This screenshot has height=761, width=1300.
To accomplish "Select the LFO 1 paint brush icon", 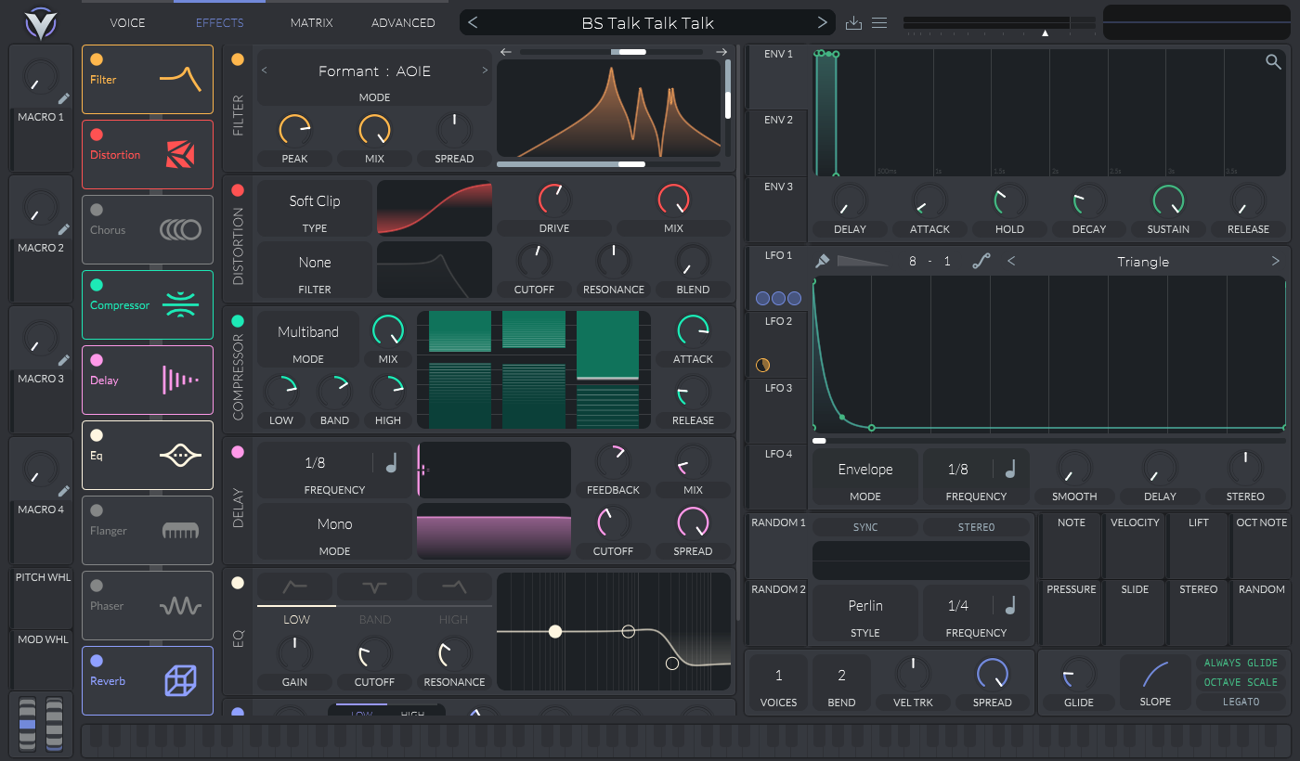I will click(823, 262).
